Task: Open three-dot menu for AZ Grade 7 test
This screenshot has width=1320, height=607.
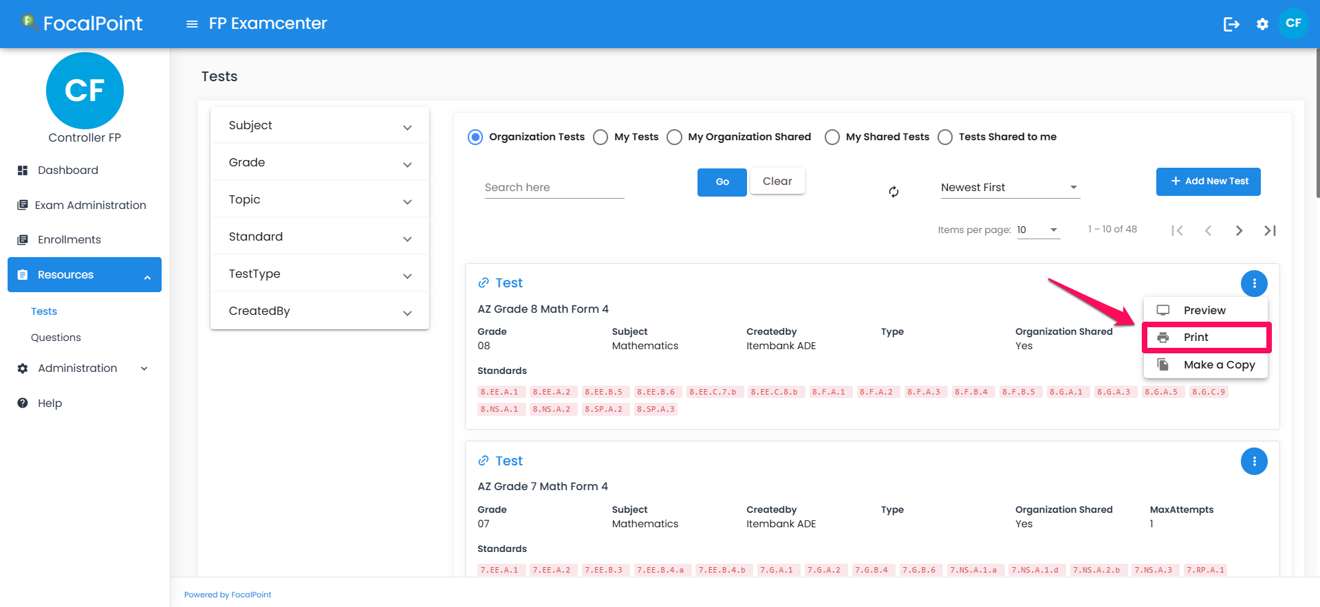Action: pos(1253,461)
